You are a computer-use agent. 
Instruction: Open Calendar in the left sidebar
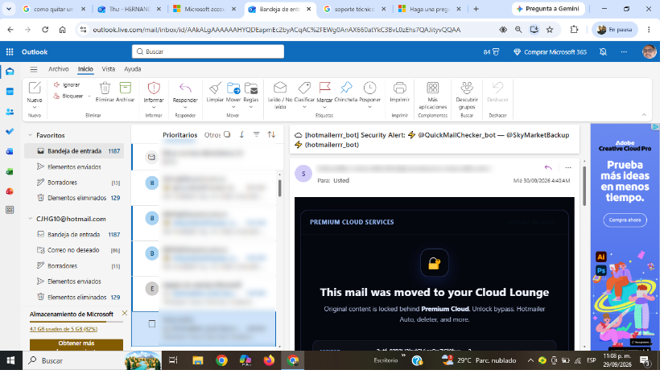[x=10, y=92]
